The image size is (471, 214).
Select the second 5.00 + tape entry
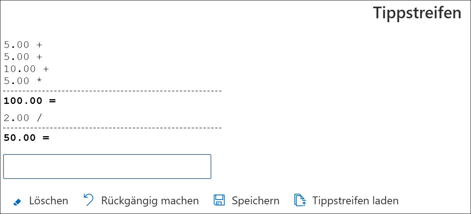[23, 57]
